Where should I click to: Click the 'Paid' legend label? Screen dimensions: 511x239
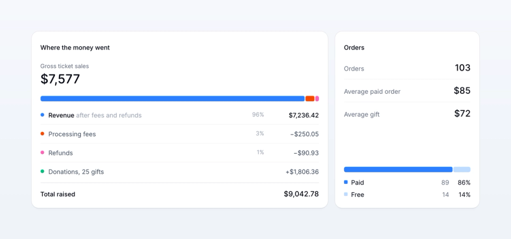point(358,183)
